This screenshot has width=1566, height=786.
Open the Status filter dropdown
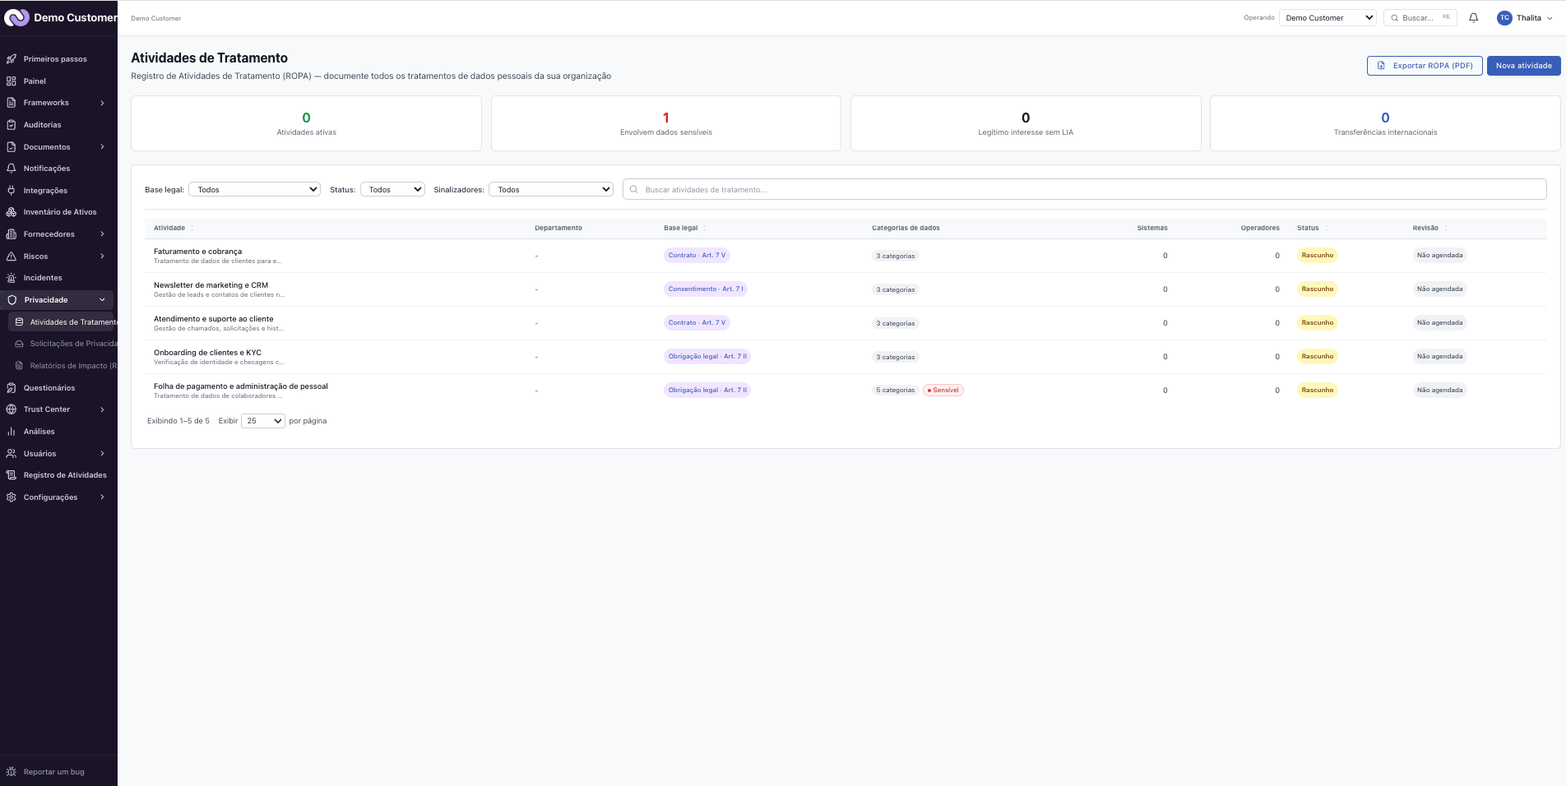click(392, 190)
